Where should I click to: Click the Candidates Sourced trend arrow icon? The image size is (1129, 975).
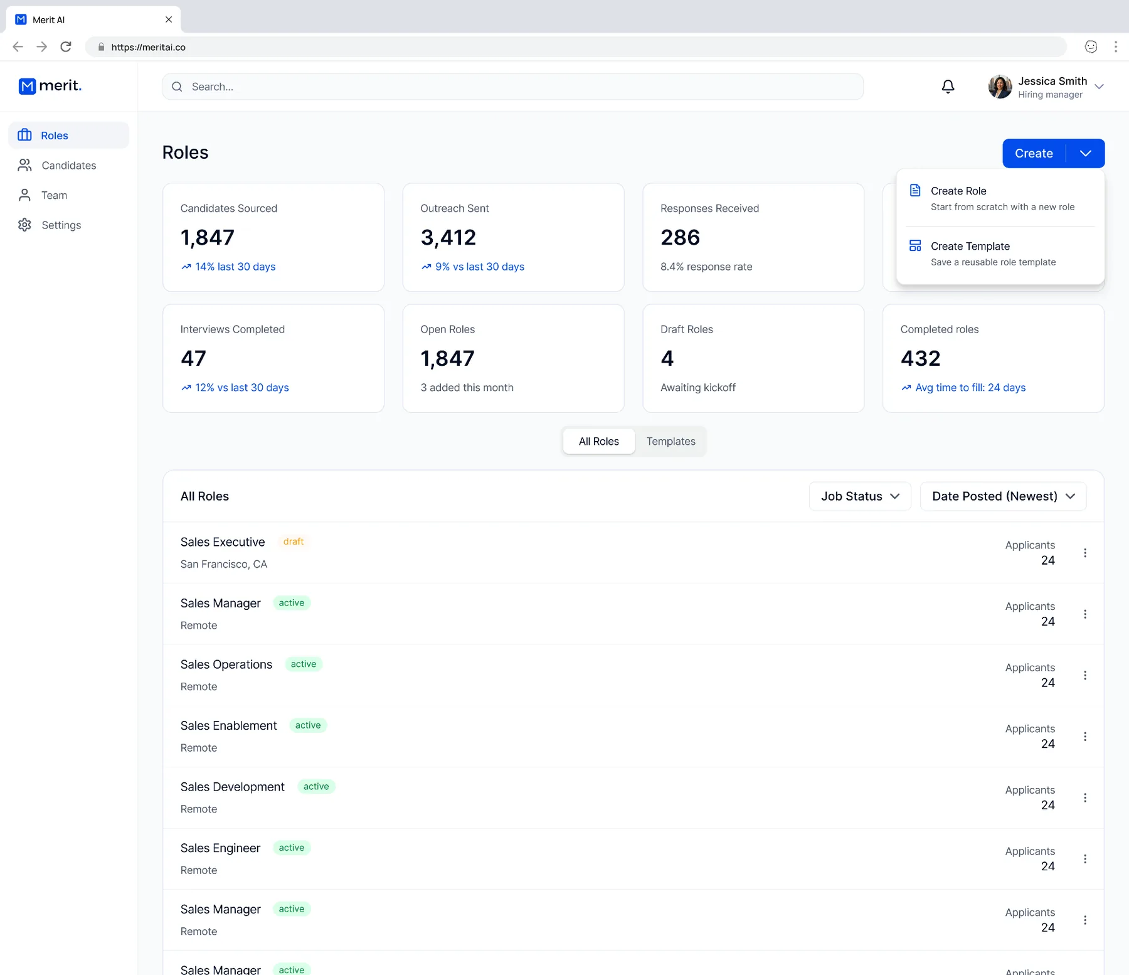186,267
